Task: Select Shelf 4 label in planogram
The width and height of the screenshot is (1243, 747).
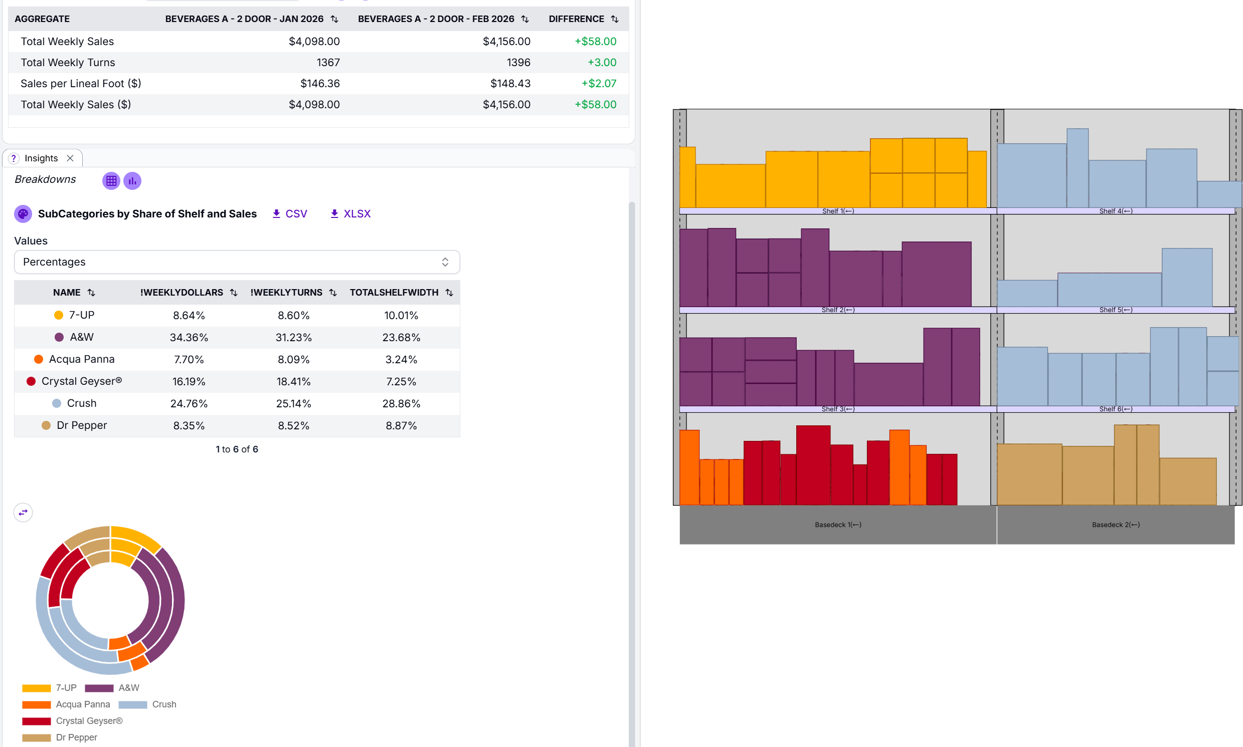Action: point(1116,211)
